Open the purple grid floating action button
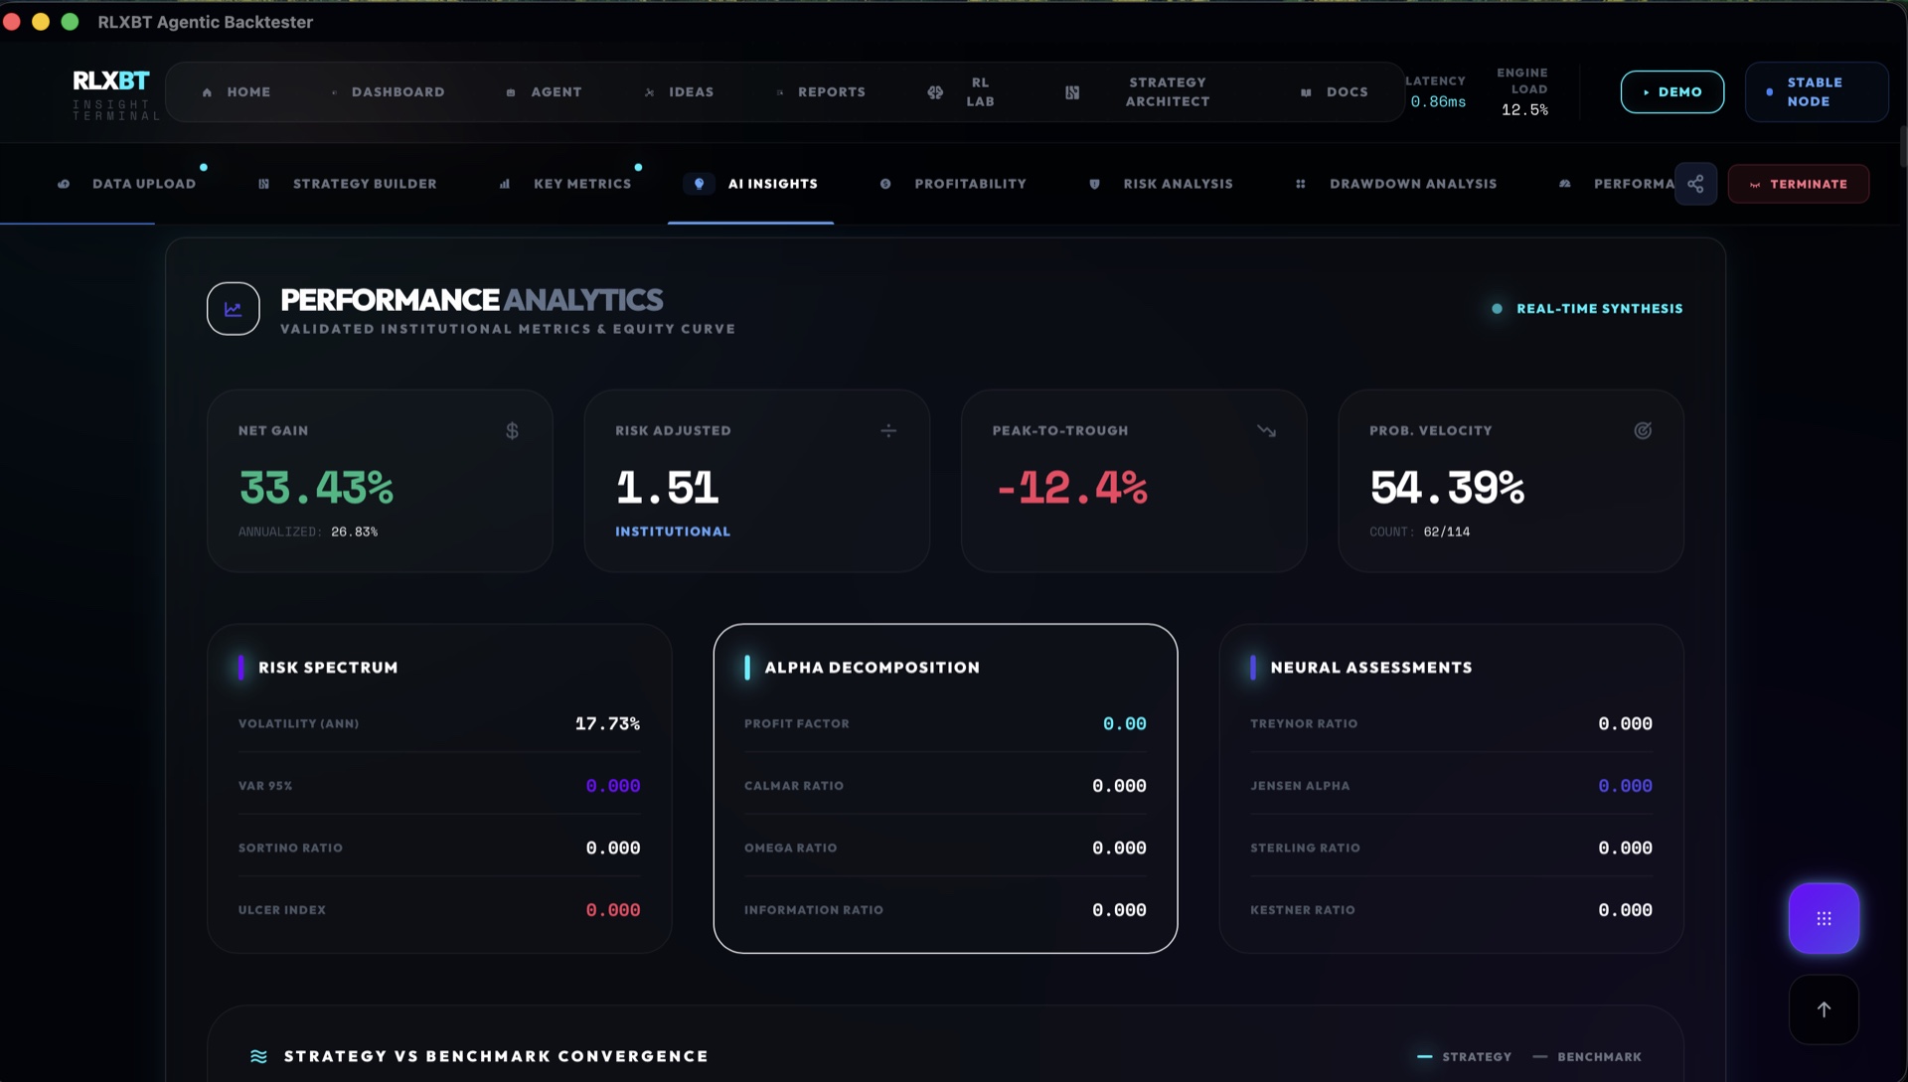Screen dimensions: 1908x1082 (x=1824, y=919)
